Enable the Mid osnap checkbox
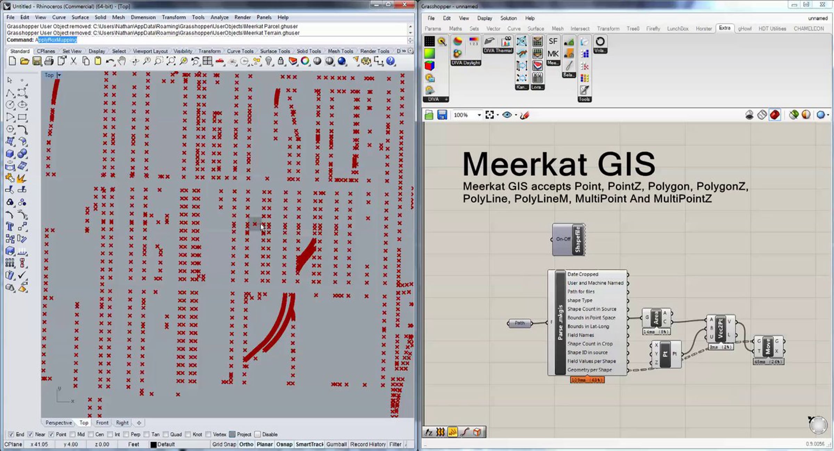This screenshot has height=451, width=834. click(x=73, y=434)
